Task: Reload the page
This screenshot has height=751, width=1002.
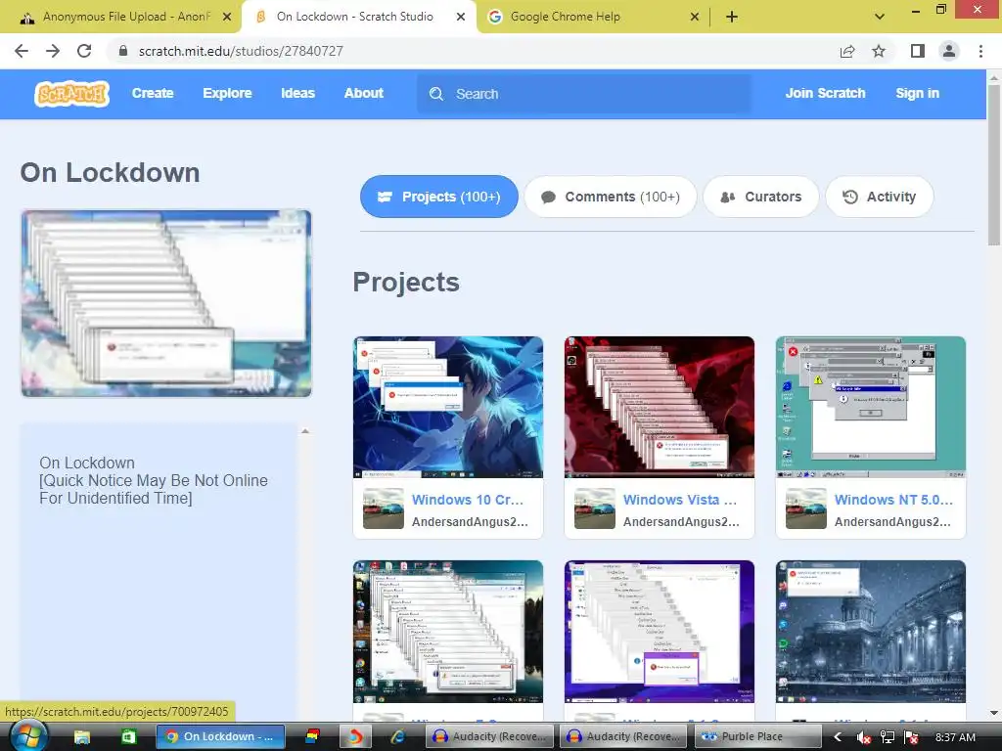Action: (84, 51)
